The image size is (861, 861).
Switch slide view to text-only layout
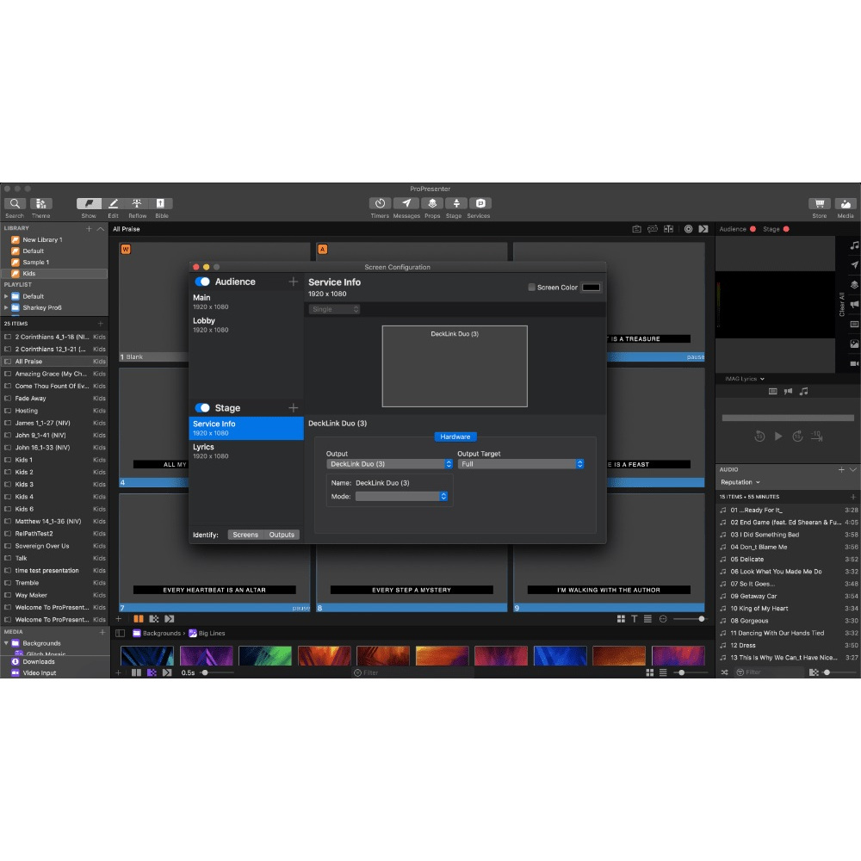(x=635, y=619)
